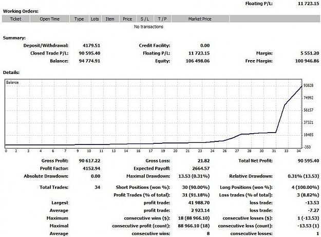Viewport: 321px width, 237px height.
Task: Click consecutive loss count value -13.53 (1)
Action: pyautogui.click(x=308, y=226)
